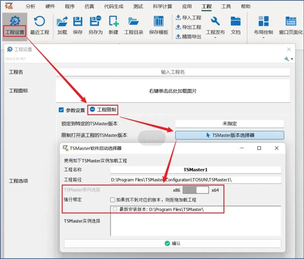This screenshot has height=259, width=304.
Task: Enable 如果找不到对应的版本 reject-load checkbox
Action: [x=112, y=200]
